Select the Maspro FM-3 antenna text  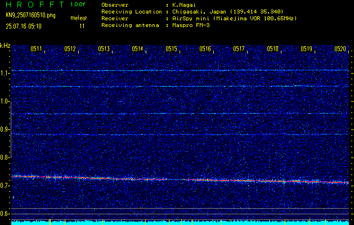coord(191,25)
